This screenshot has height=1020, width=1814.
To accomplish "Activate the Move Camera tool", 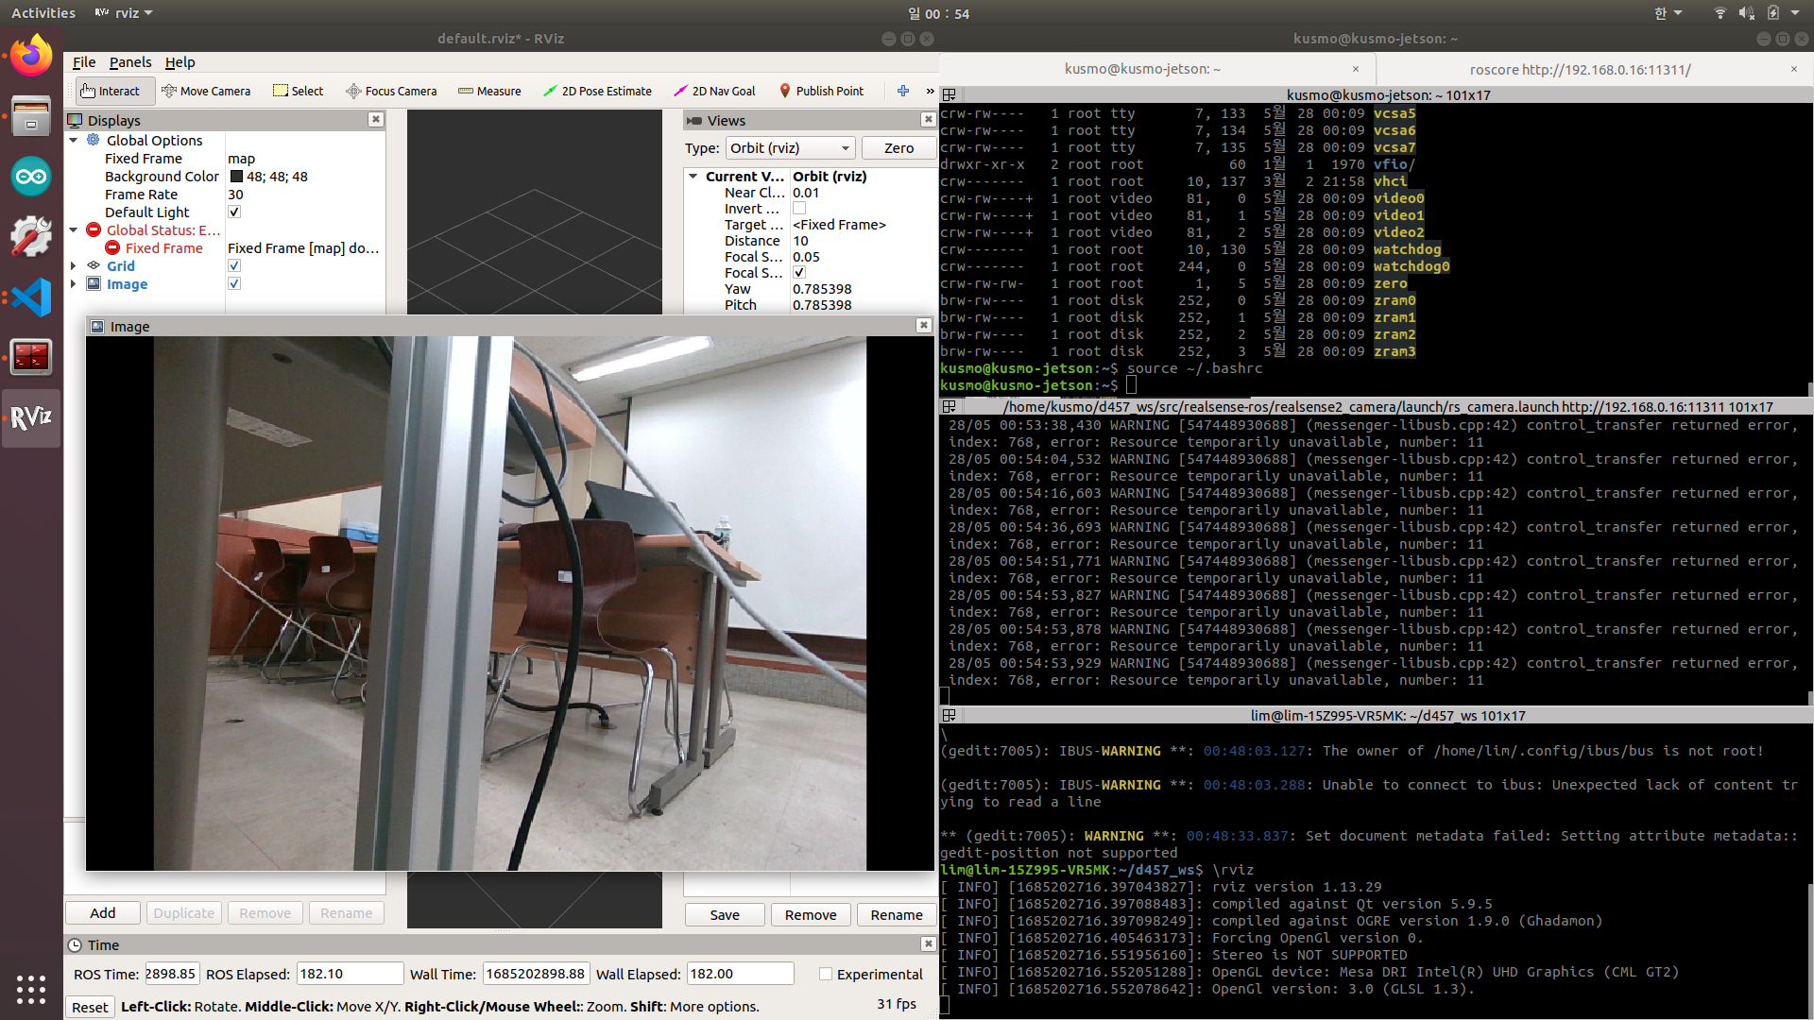I will tap(206, 91).
